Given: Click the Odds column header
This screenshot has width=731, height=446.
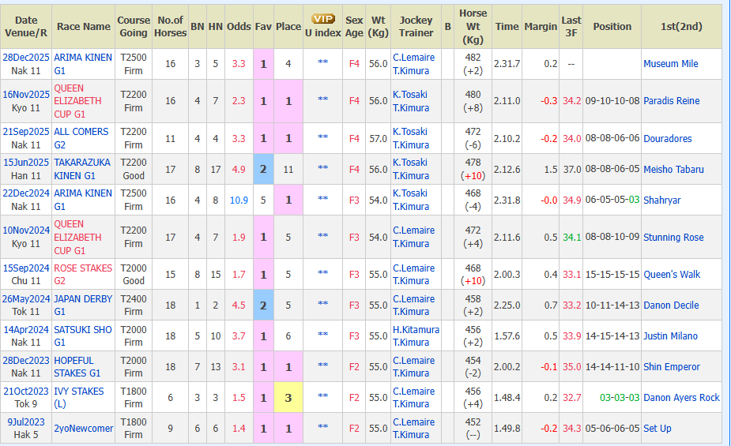Looking at the screenshot, I should click(x=239, y=27).
